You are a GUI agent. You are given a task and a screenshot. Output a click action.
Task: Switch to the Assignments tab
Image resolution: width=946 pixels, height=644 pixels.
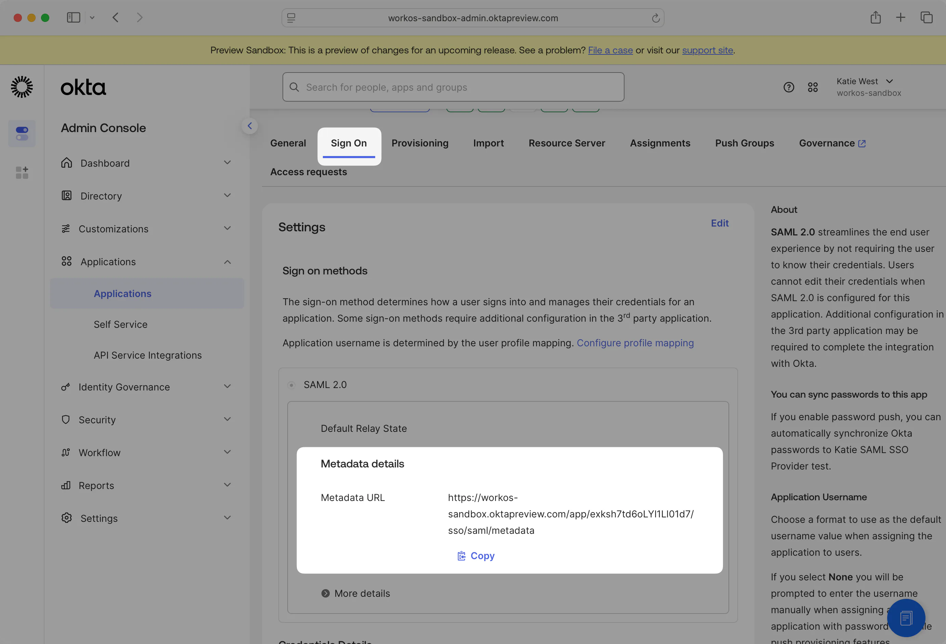tap(660, 143)
